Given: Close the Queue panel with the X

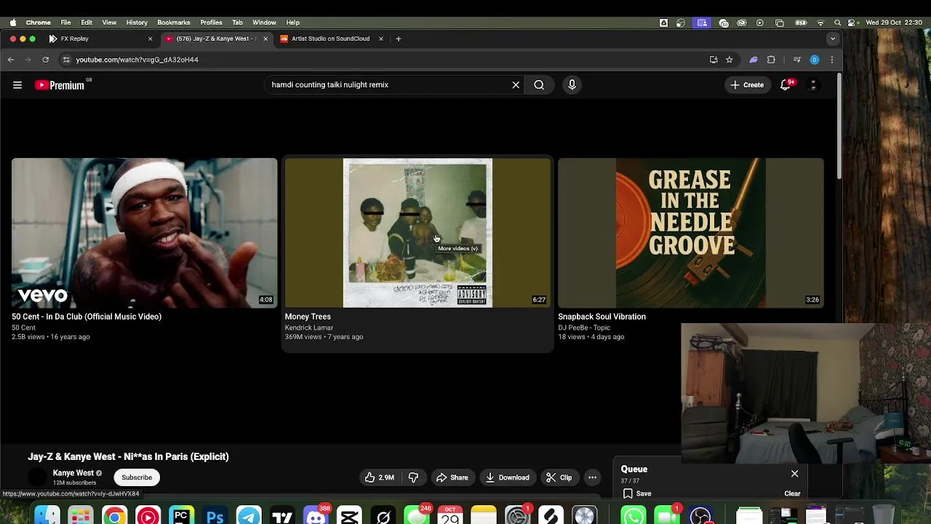Looking at the screenshot, I should point(794,474).
